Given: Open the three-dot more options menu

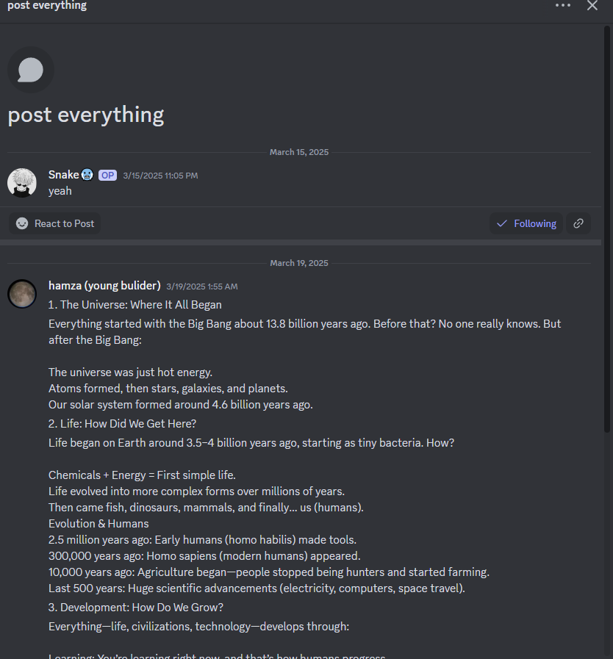Looking at the screenshot, I should [563, 6].
